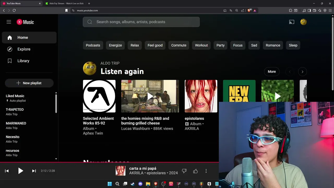Click the translate page icon

click(x=231, y=10)
